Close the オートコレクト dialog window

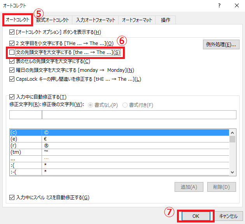(x=237, y=5)
